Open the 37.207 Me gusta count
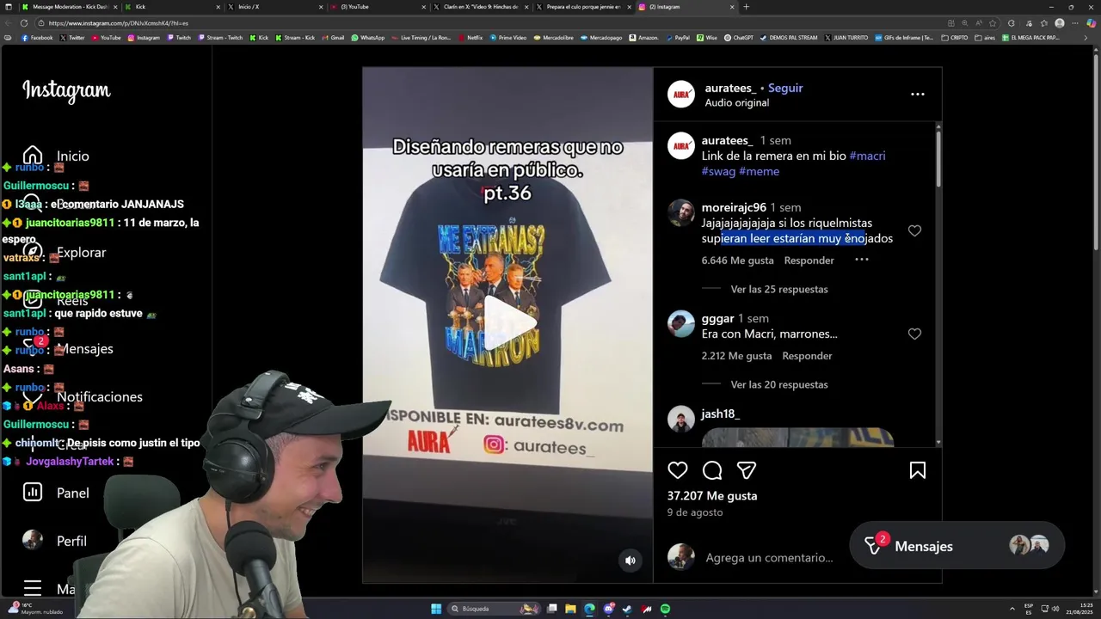 712,496
